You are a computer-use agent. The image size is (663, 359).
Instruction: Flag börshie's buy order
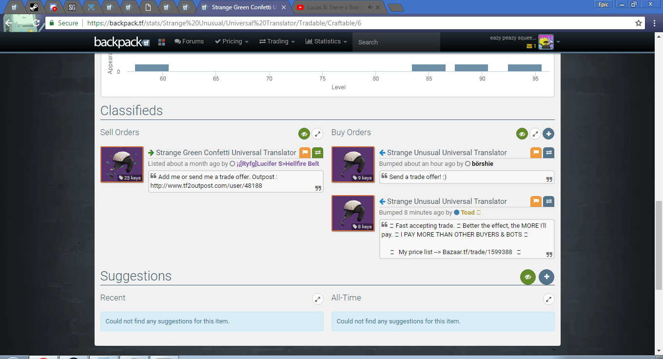pos(536,153)
